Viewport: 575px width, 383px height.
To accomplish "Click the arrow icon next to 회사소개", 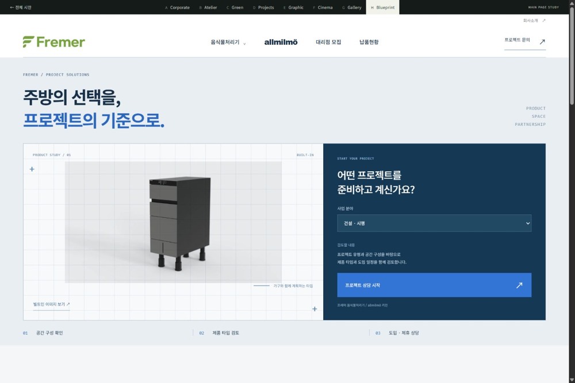I will [x=544, y=21].
